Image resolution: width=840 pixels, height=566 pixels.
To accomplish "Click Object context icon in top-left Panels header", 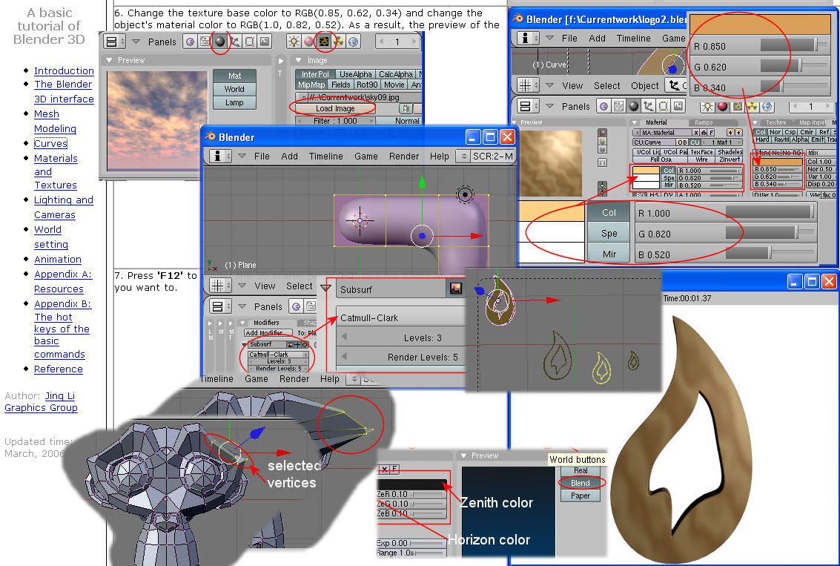I will [234, 42].
